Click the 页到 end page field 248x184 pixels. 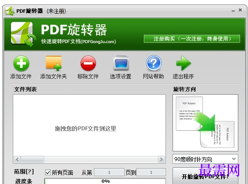click(x=151, y=172)
